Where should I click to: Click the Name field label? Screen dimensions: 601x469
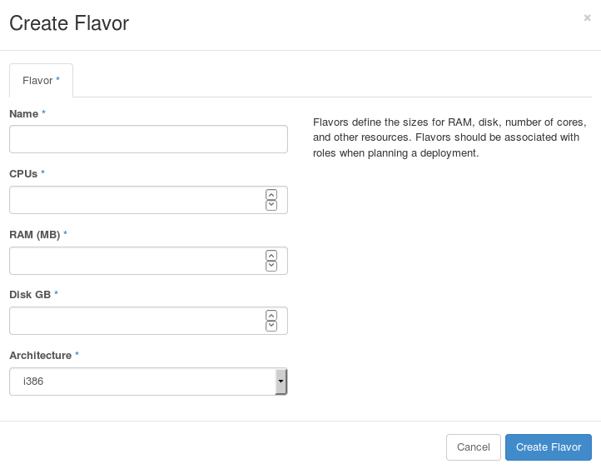[x=23, y=113]
